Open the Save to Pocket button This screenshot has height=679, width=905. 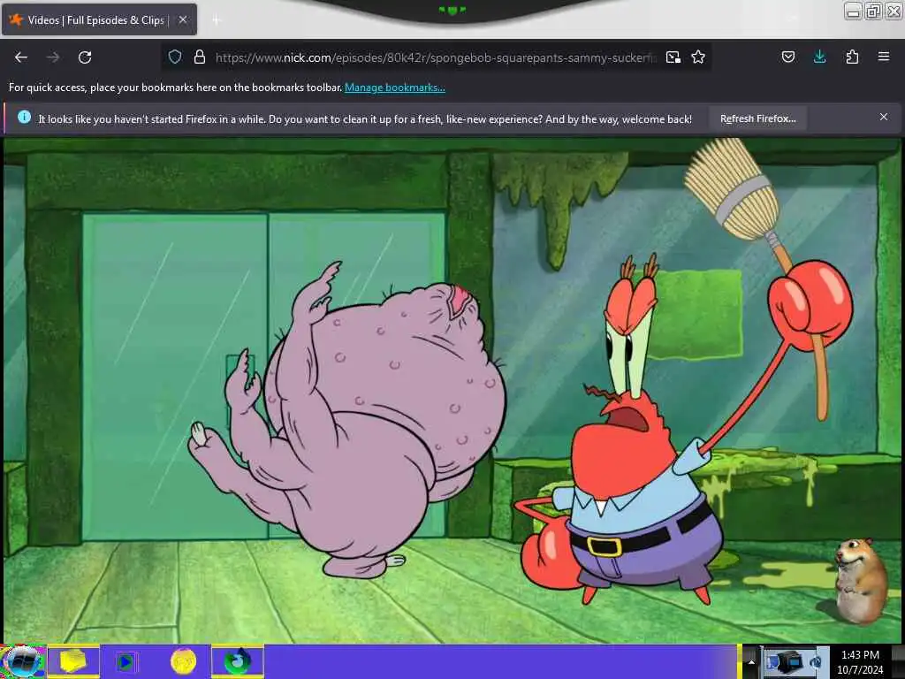point(788,57)
